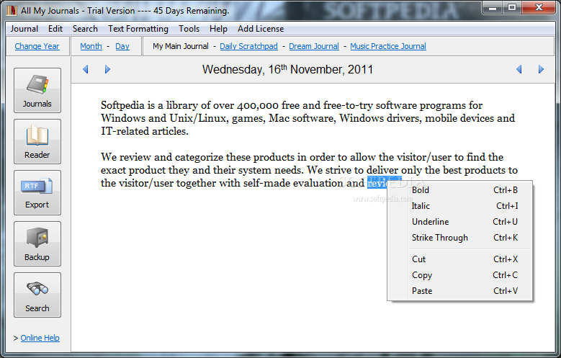561x358 pixels.
Task: Click rightmost next arrow in date bar
Action: tap(541, 69)
